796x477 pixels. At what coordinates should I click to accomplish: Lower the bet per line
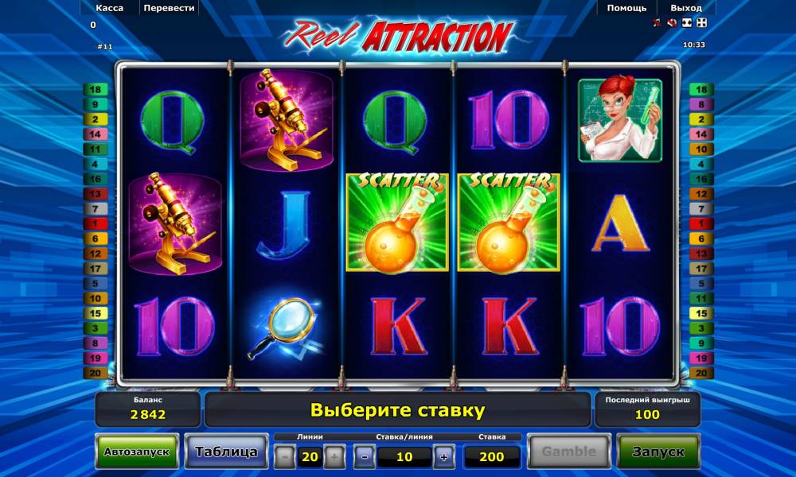365,456
